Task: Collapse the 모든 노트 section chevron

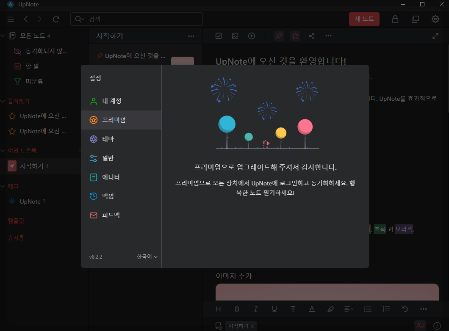Action: (3, 36)
